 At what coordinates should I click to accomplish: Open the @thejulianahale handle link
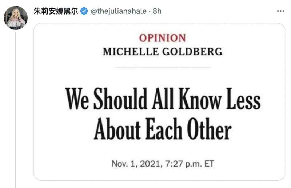click(x=119, y=11)
